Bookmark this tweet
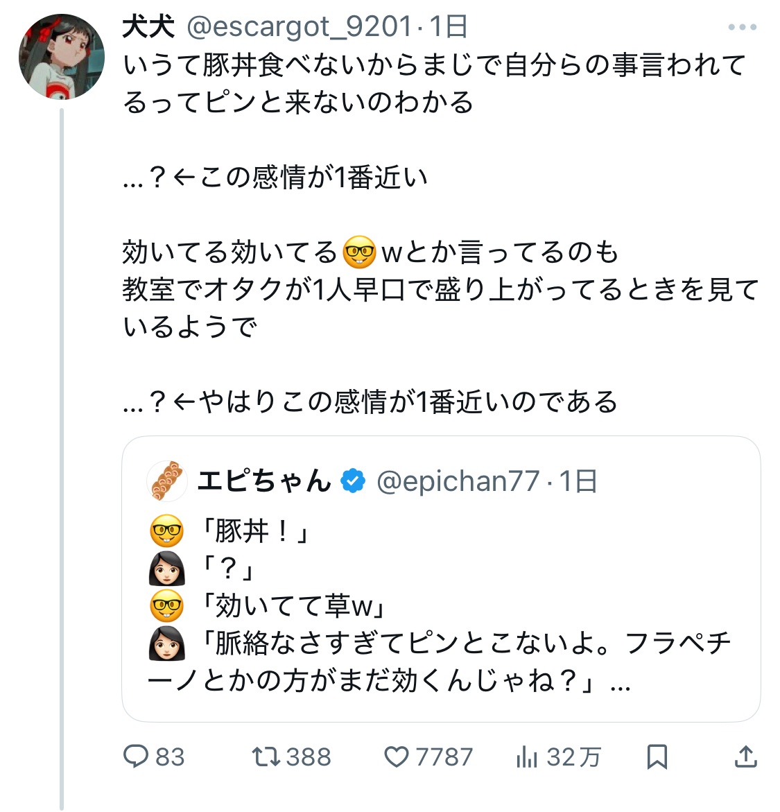 click(657, 757)
